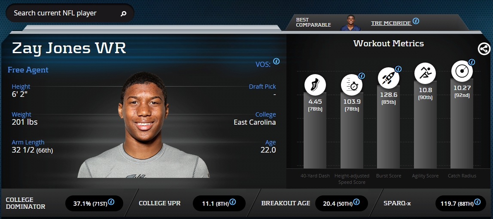Select the Burst Score rocket icon
This screenshot has width=493, height=219.
(389, 78)
